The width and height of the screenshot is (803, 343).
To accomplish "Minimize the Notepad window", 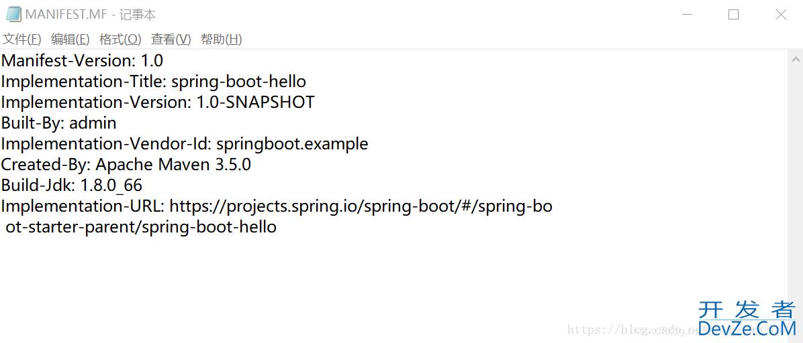I will point(688,14).
